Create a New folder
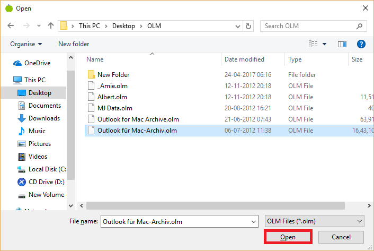The width and height of the screenshot is (374, 251). [74, 44]
